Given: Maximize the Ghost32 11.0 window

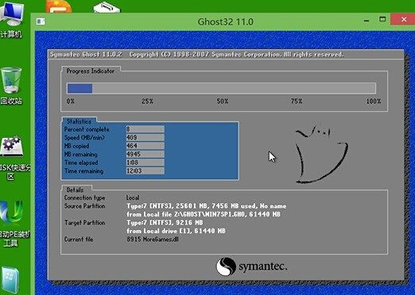Looking at the screenshot, I should pos(382,19).
